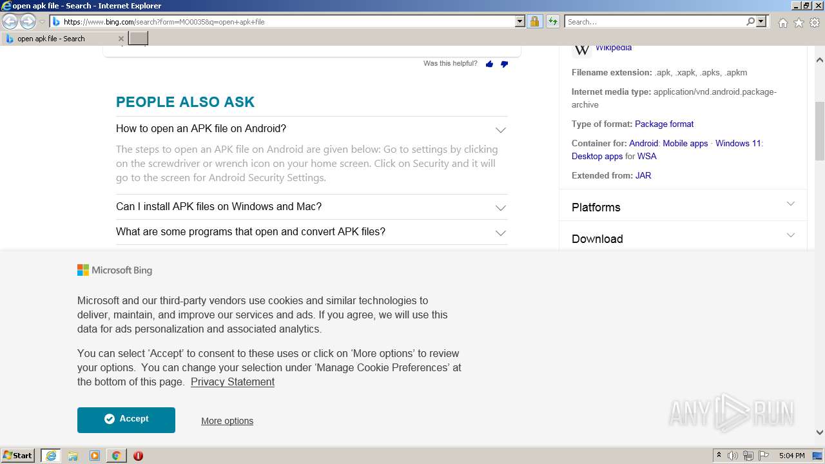Open Internet Explorer from the taskbar
This screenshot has width=825, height=464.
click(50, 456)
